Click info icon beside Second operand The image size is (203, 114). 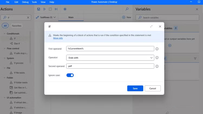(x=157, y=66)
